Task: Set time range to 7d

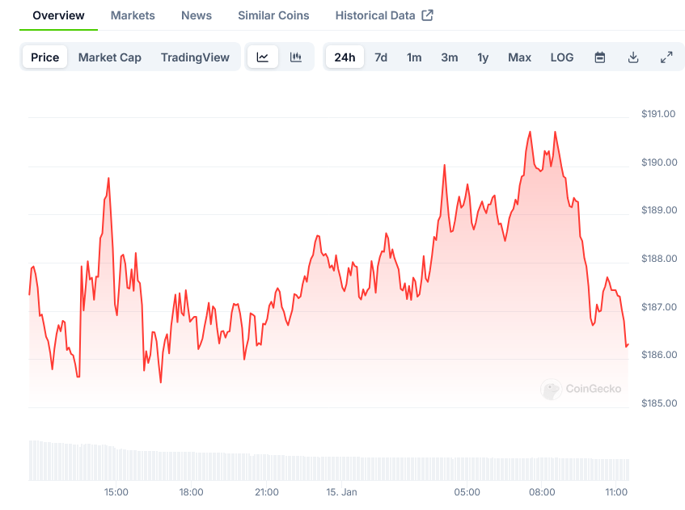Action: 381,57
